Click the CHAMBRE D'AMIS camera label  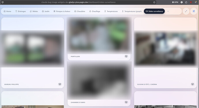pos(78,103)
